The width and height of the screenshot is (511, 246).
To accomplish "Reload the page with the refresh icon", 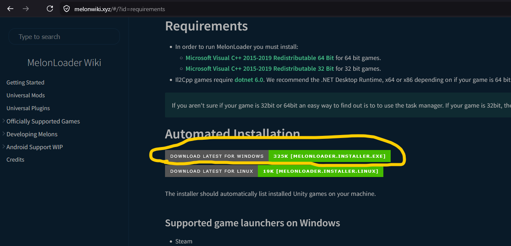I will tap(50, 9).
